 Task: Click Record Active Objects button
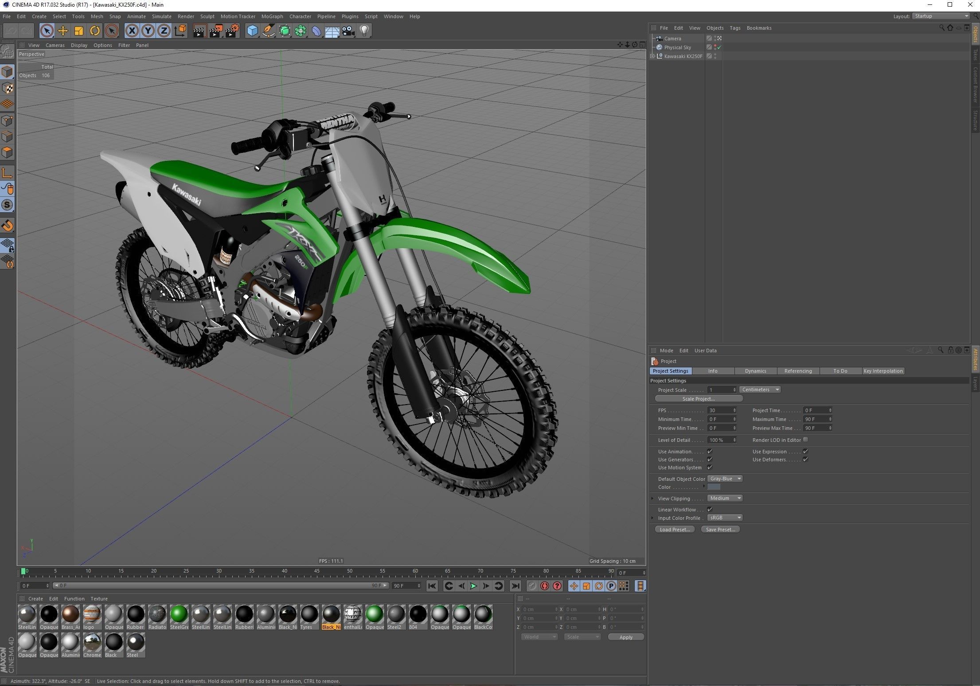pos(532,586)
